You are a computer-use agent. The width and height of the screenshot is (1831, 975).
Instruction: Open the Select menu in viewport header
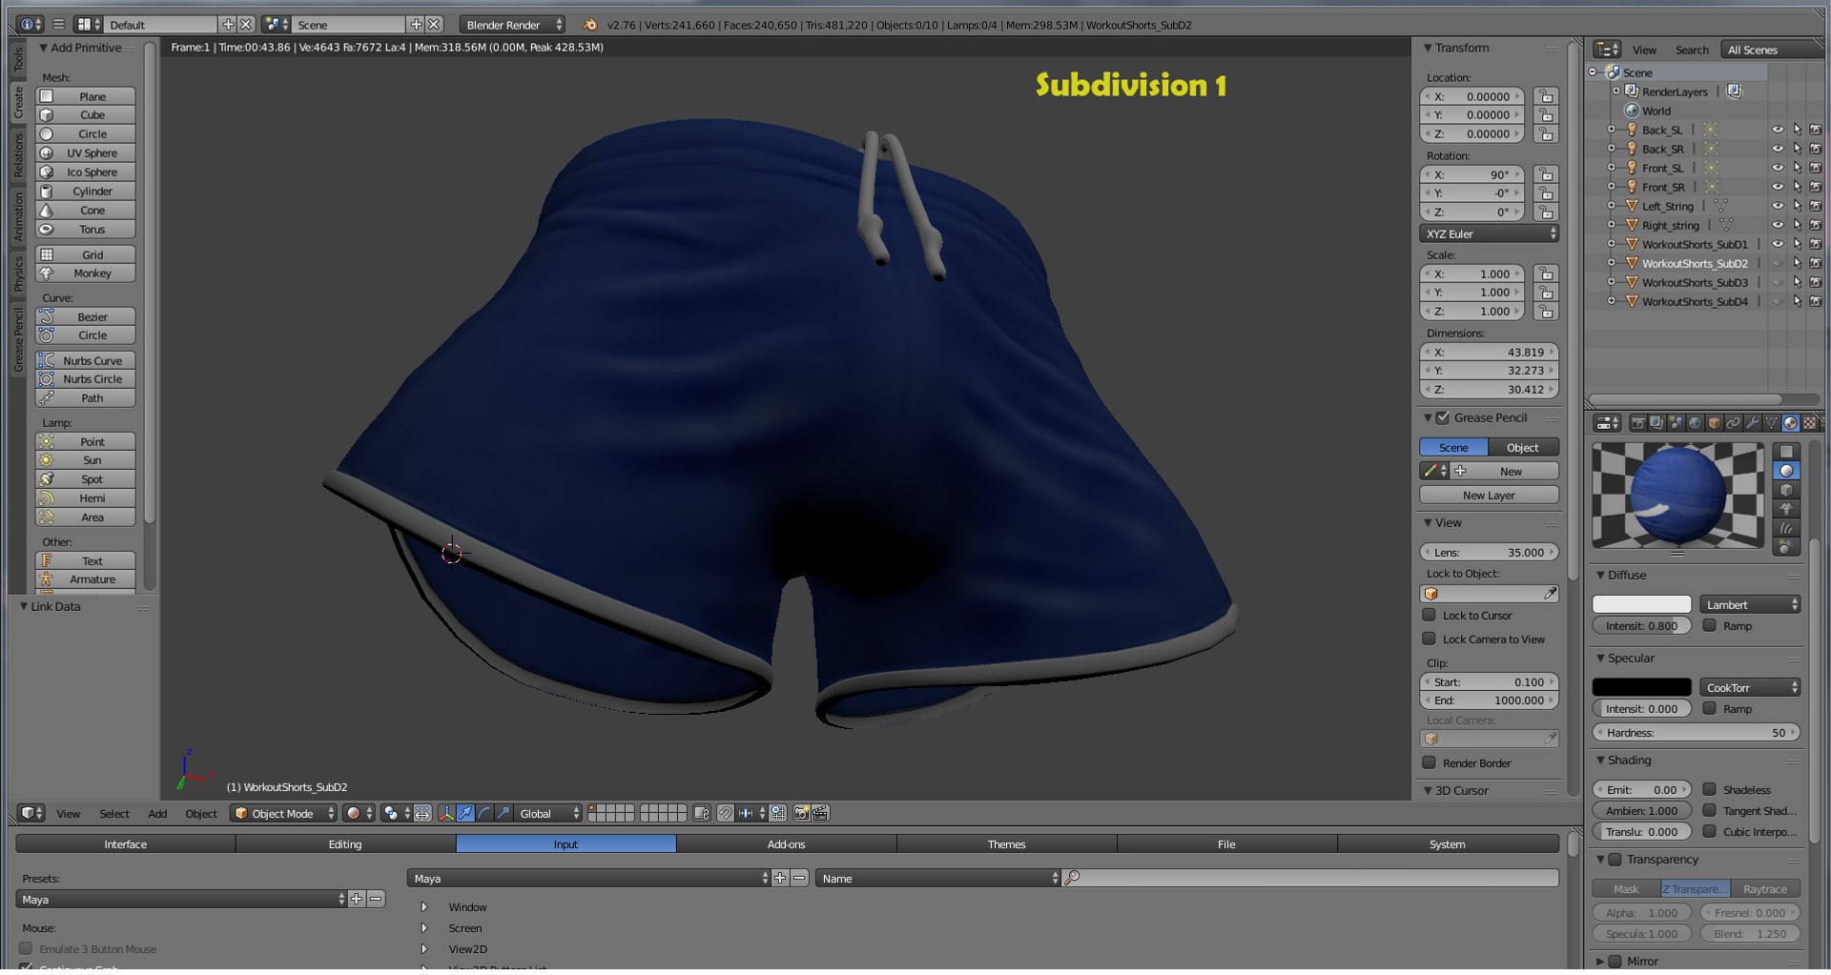[x=114, y=814]
